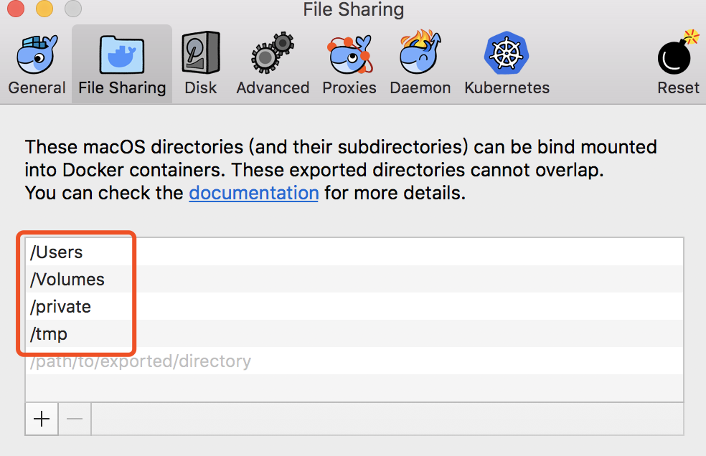Add a new shared directory with plus button

(x=42, y=419)
